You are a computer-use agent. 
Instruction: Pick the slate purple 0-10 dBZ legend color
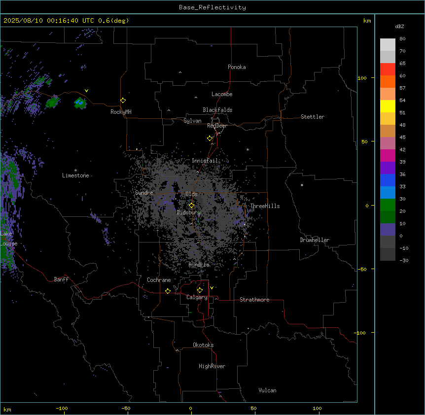click(x=388, y=230)
